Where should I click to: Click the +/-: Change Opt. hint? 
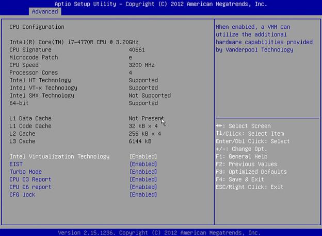click(242, 149)
